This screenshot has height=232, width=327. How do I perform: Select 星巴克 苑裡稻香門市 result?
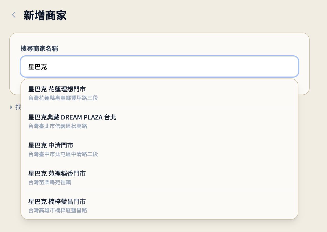(x=159, y=177)
